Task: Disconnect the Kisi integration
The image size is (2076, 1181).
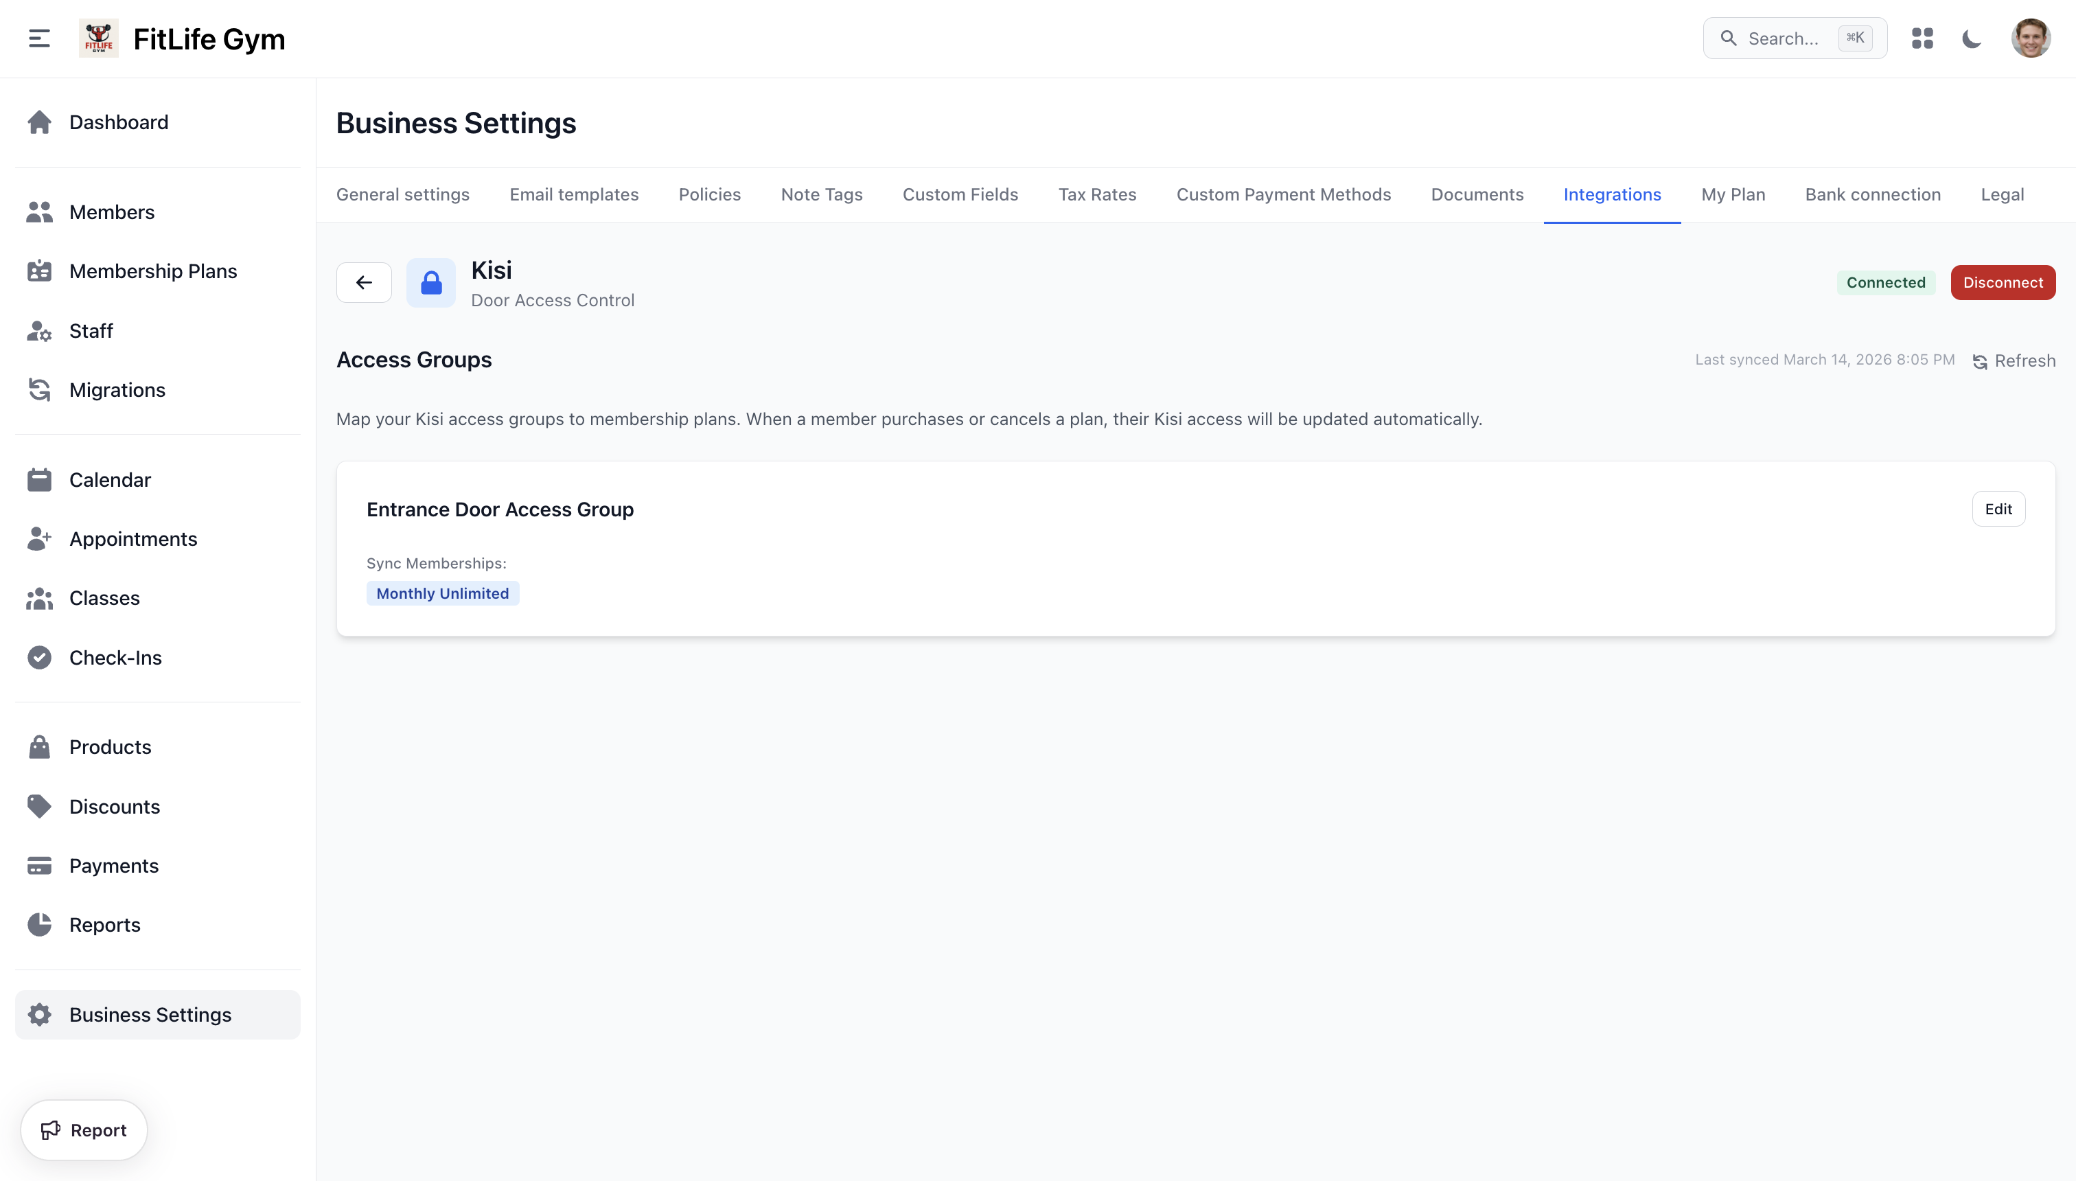Action: [2003, 282]
